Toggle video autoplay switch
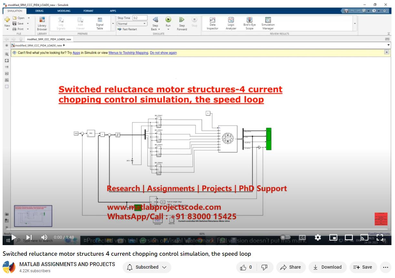The image size is (395, 278). click(286, 237)
